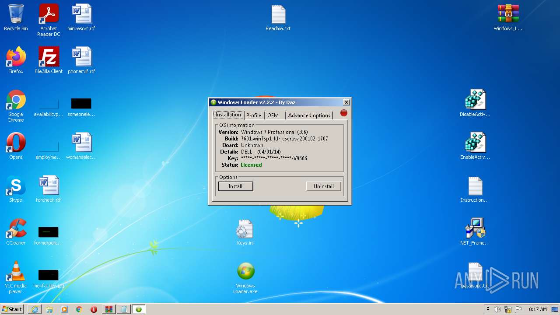This screenshot has height=315, width=560.
Task: Click build string 7601.win7sp1_ldr_escrow text
Action: (x=284, y=139)
